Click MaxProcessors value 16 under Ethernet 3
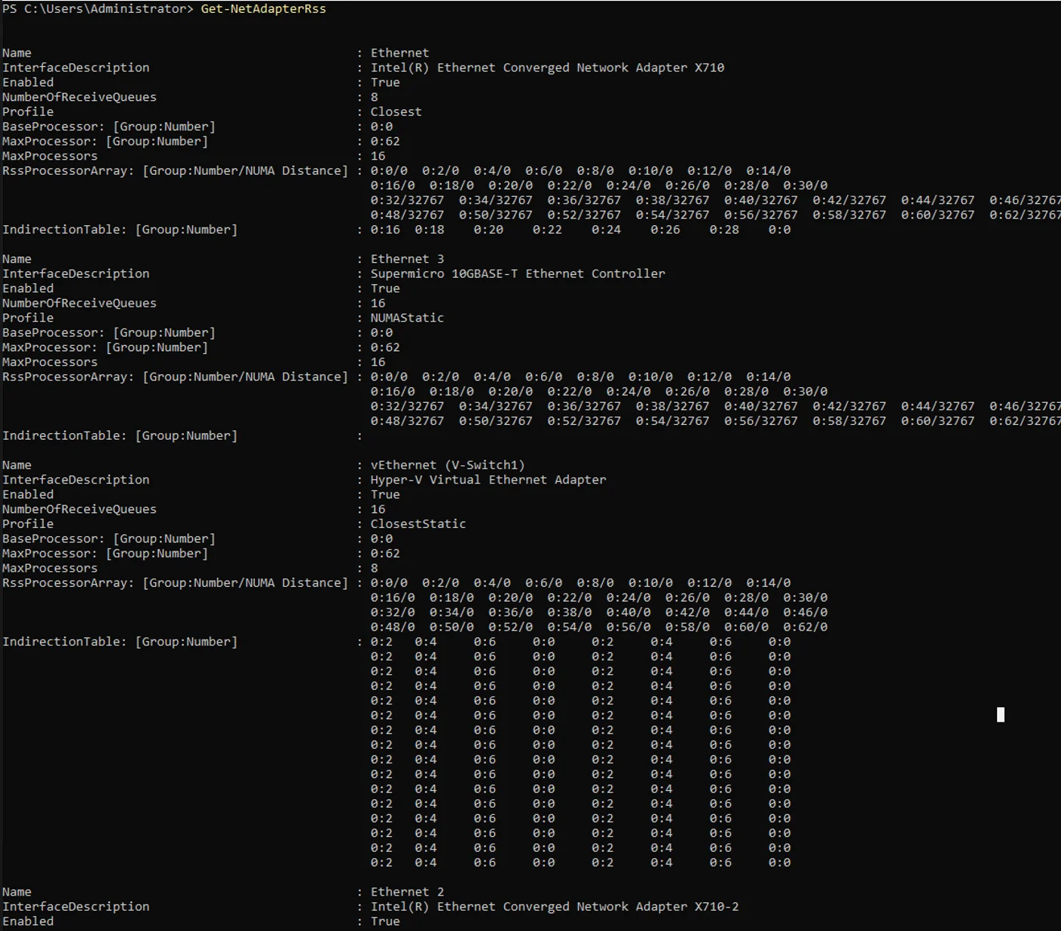 point(378,362)
